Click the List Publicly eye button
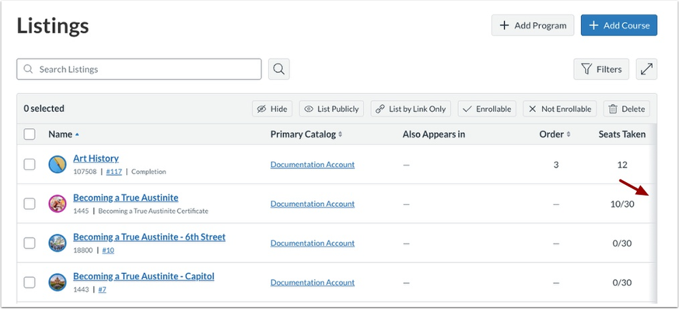 click(332, 108)
